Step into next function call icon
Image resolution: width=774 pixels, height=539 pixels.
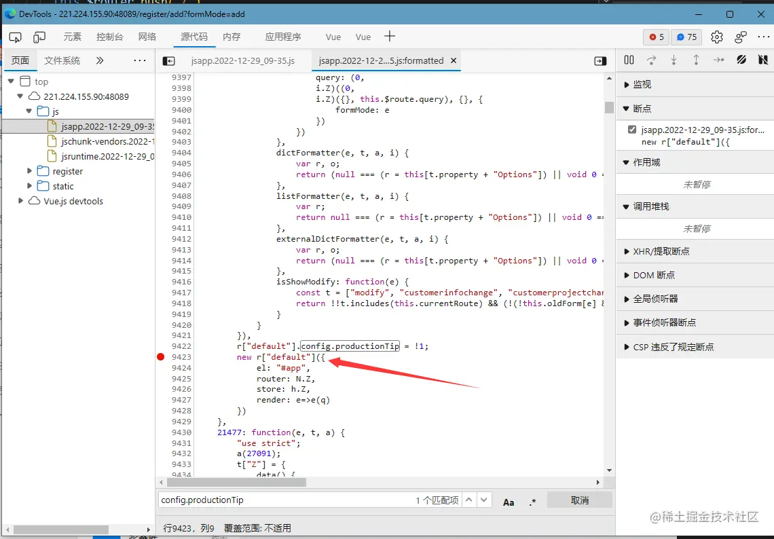coord(674,60)
